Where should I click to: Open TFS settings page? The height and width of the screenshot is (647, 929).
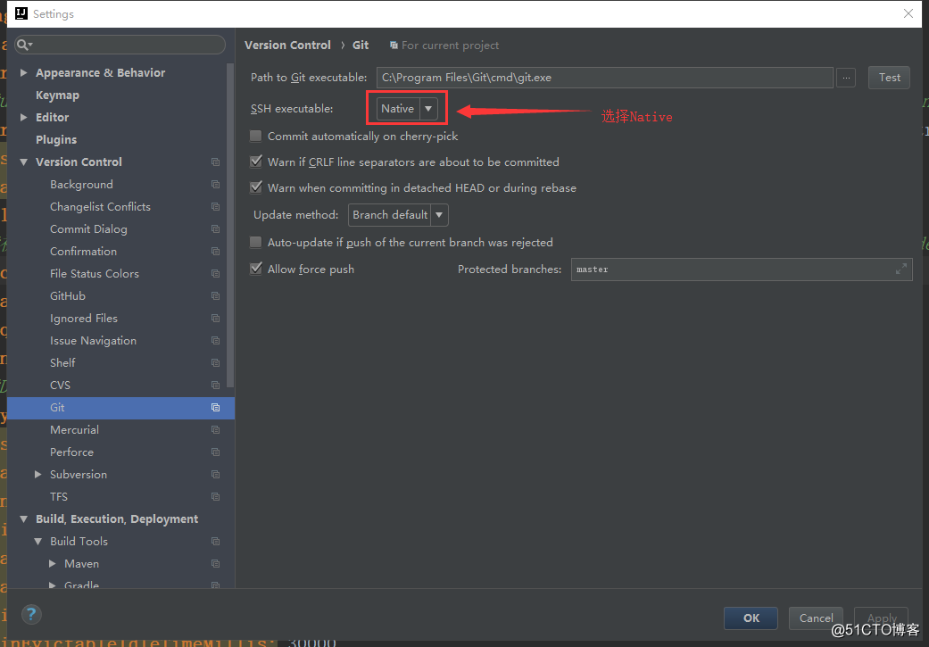(59, 496)
